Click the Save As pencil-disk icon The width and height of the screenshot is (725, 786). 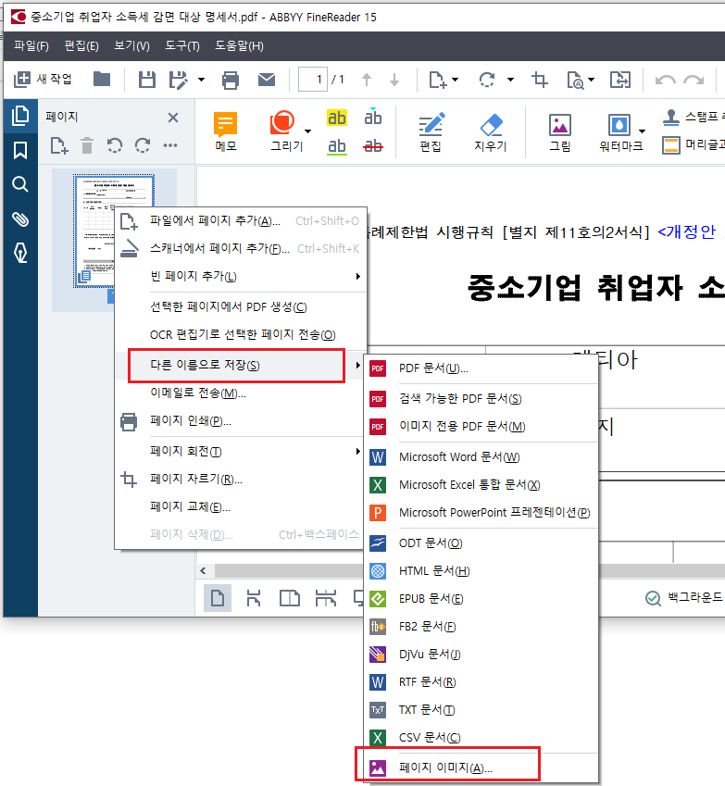178,80
